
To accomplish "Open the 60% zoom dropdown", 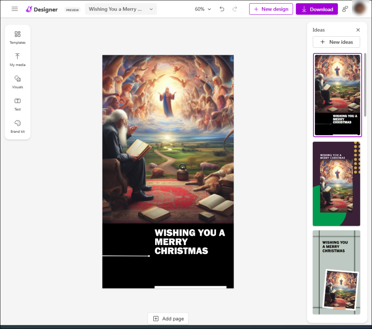I will click(x=203, y=9).
